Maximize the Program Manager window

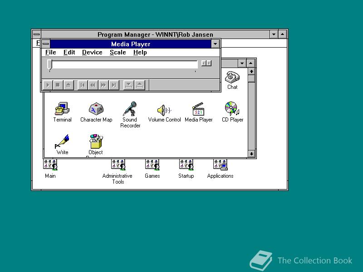click(x=282, y=34)
